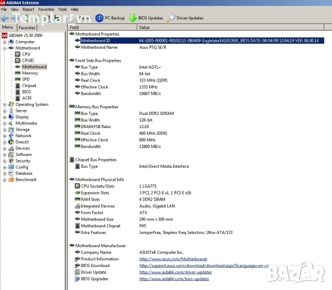Open the Tools menu
The image size is (332, 290).
[62, 9]
